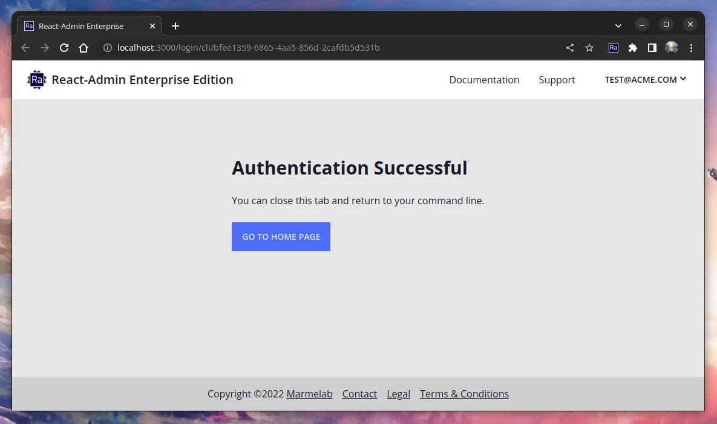Screen dimensions: 717x424
Task: Reload the page with refresh icon
Action: coord(64,48)
